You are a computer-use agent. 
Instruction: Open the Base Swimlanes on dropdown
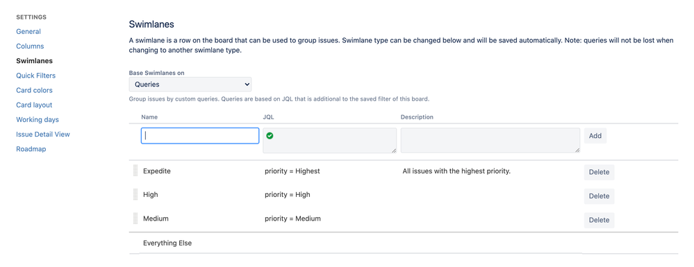190,84
